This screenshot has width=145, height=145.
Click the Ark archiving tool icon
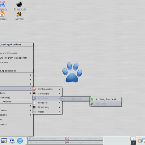(92, 99)
